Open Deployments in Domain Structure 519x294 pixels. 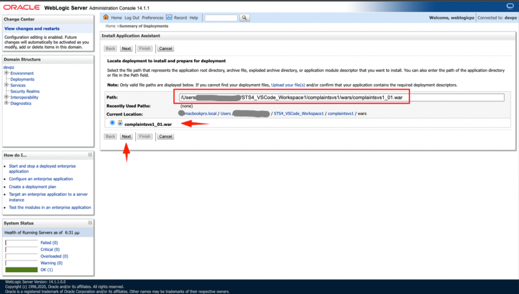pyautogui.click(x=22, y=79)
